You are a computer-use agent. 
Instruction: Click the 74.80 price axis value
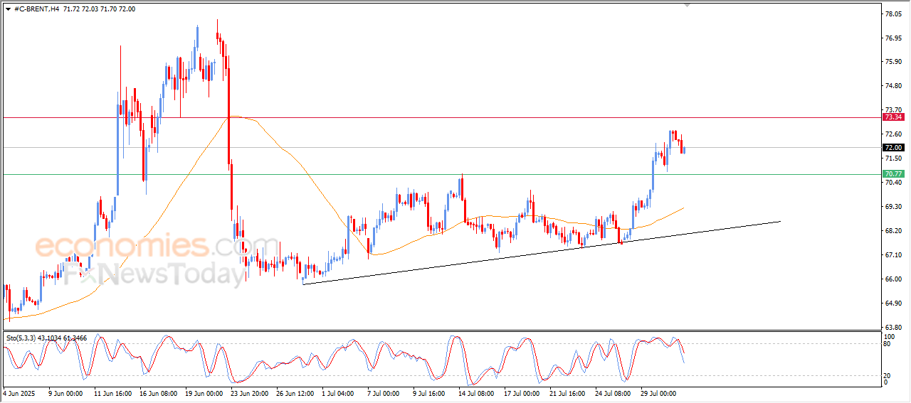tap(892, 86)
